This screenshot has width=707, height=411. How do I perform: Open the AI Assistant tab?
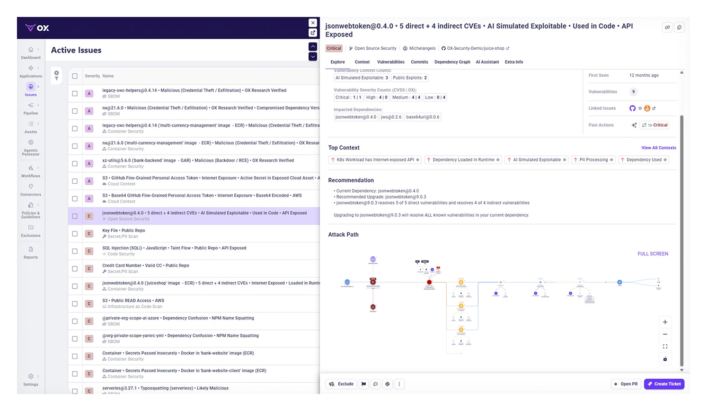[x=488, y=62]
